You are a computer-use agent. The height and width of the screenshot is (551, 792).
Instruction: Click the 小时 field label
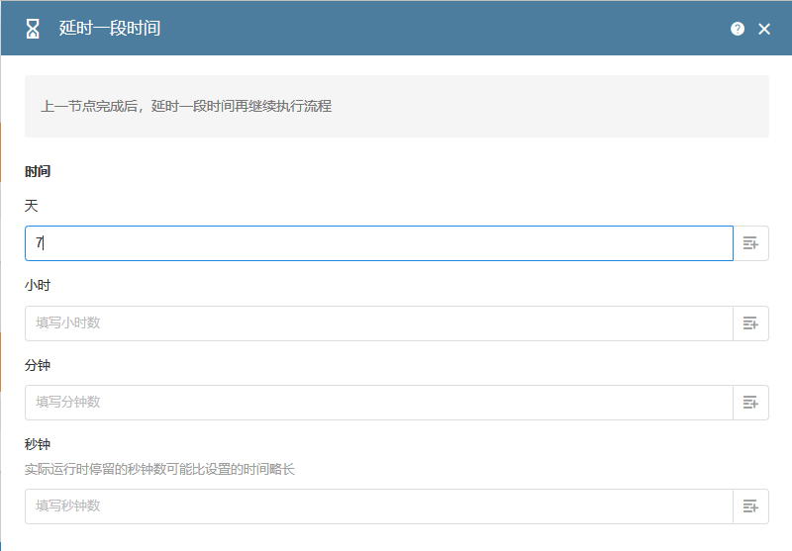[38, 286]
